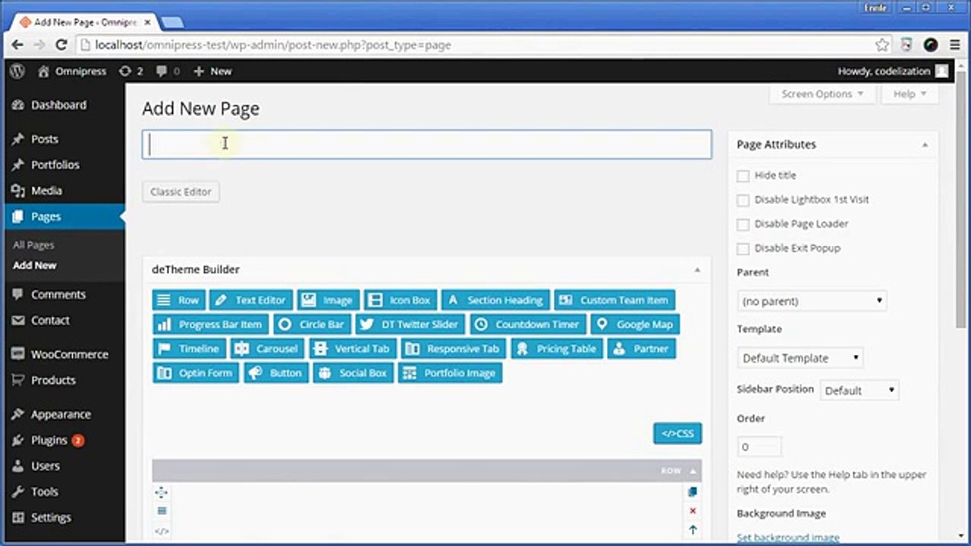Open the Parent page dropdown

[812, 301]
